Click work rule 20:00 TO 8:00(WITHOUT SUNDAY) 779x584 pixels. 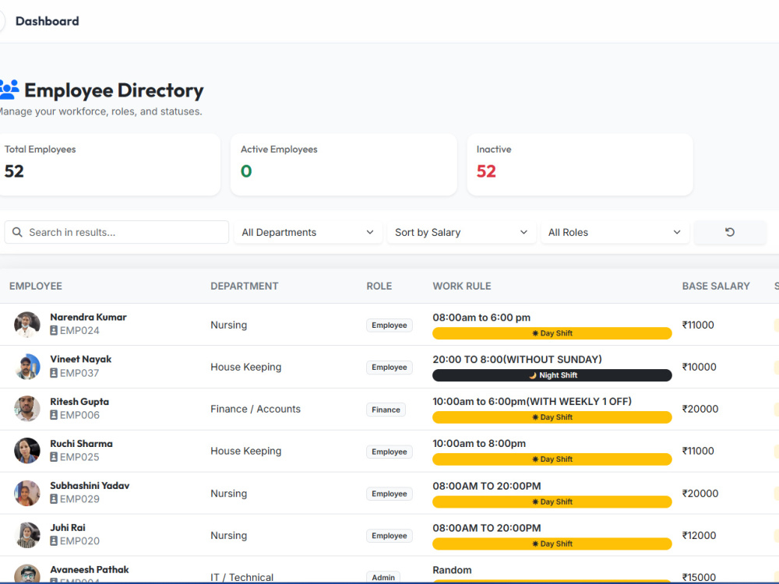(x=517, y=360)
